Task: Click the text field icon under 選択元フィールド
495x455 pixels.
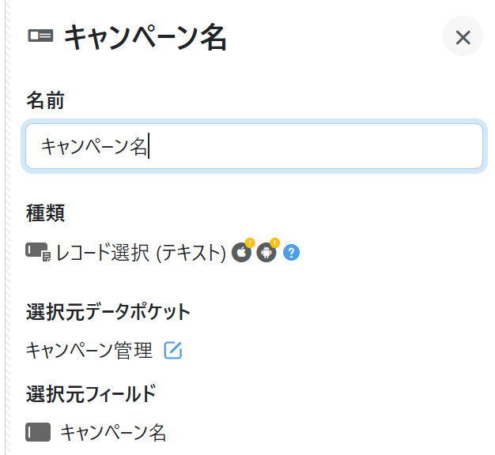Action: pos(38,432)
